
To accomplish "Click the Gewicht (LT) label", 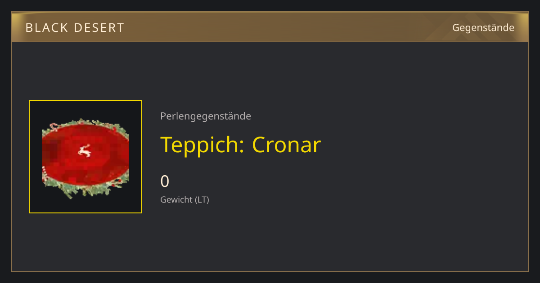I will [x=185, y=199].
